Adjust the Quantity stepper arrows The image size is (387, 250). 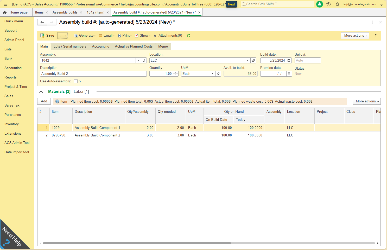tap(176, 74)
